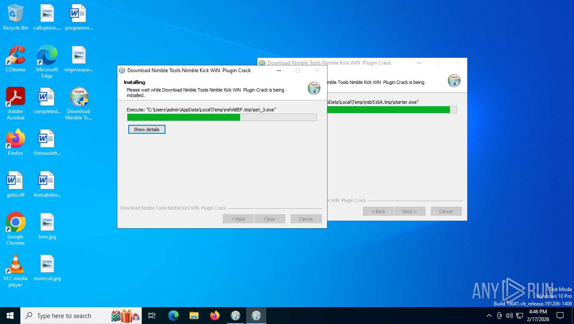Open the virginiaspai image file icon
574x324 pixels.
(x=79, y=59)
